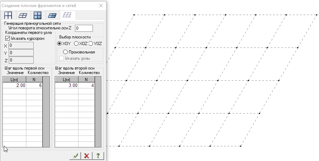Click the second axis table scrollbar

click(98, 112)
